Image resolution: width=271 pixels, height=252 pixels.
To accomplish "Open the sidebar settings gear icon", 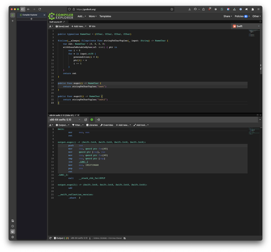I will [x=12, y=237].
